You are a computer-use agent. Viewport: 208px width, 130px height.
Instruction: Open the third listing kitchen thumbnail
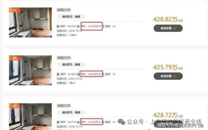click(30, 117)
